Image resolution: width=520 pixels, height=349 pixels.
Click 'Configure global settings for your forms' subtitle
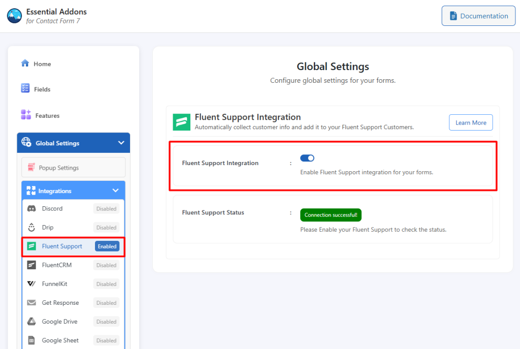(333, 80)
